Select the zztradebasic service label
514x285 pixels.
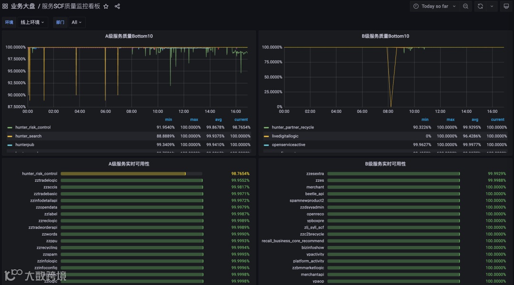[x=45, y=194]
